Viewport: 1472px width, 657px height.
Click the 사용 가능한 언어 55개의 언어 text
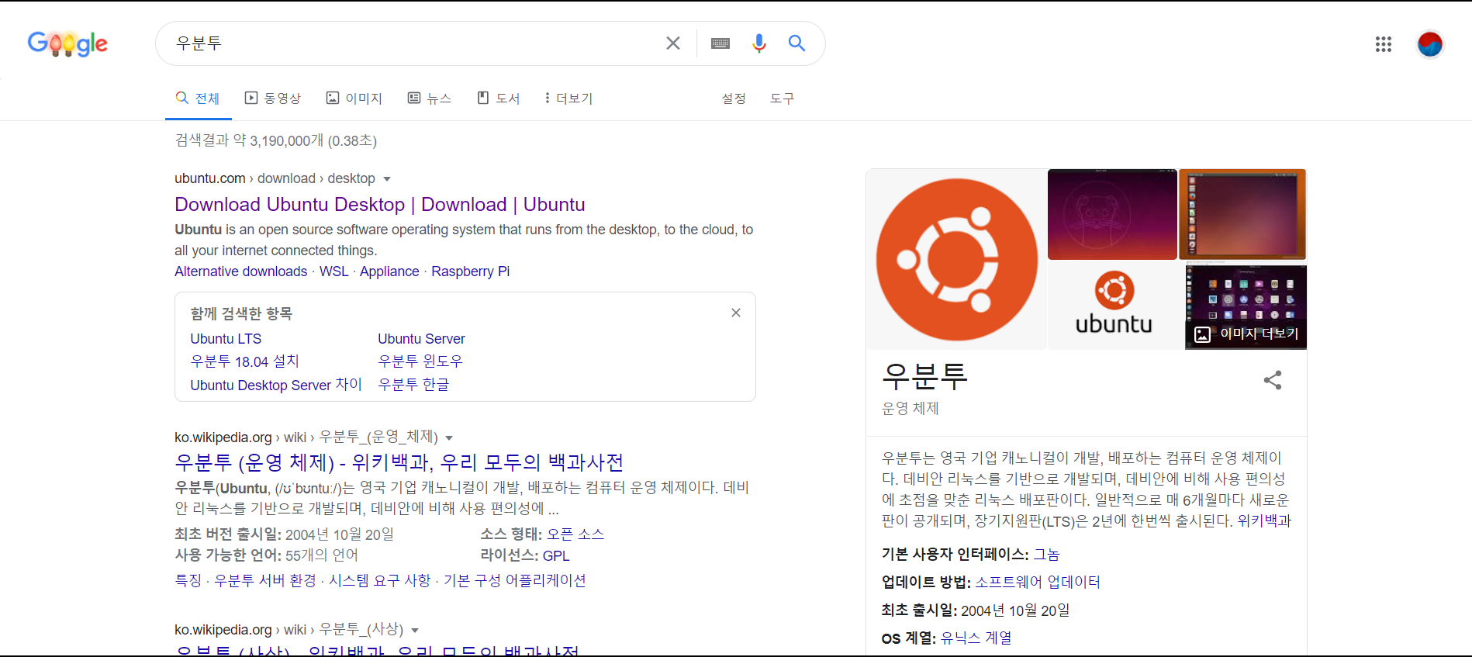tap(266, 555)
